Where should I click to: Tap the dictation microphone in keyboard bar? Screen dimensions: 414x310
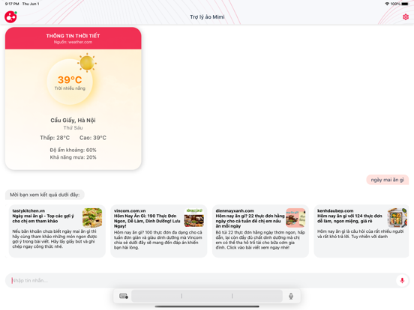pyautogui.click(x=291, y=296)
